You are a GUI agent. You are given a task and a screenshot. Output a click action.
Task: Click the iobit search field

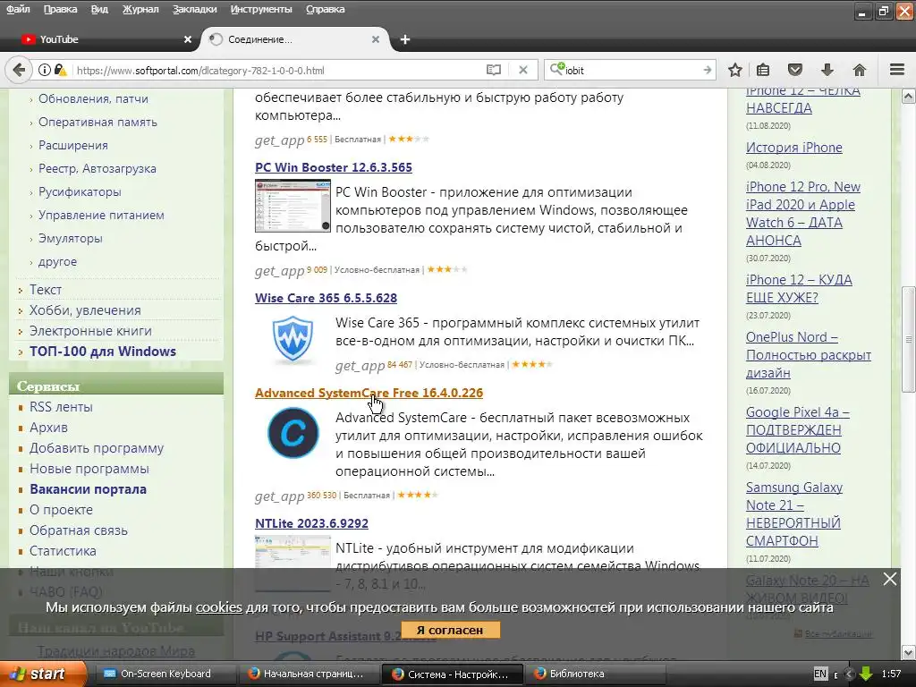point(632,70)
